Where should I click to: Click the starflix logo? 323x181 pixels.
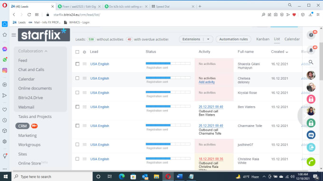pos(44,35)
